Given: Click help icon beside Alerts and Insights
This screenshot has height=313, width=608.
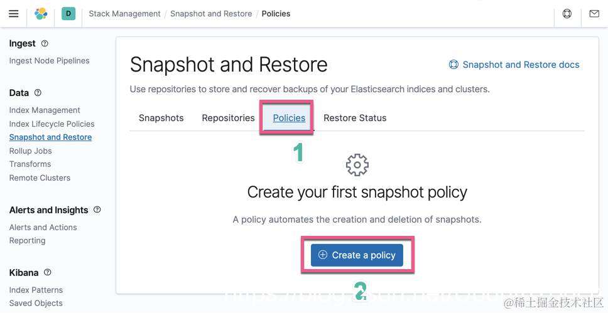Looking at the screenshot, I should tap(97, 210).
